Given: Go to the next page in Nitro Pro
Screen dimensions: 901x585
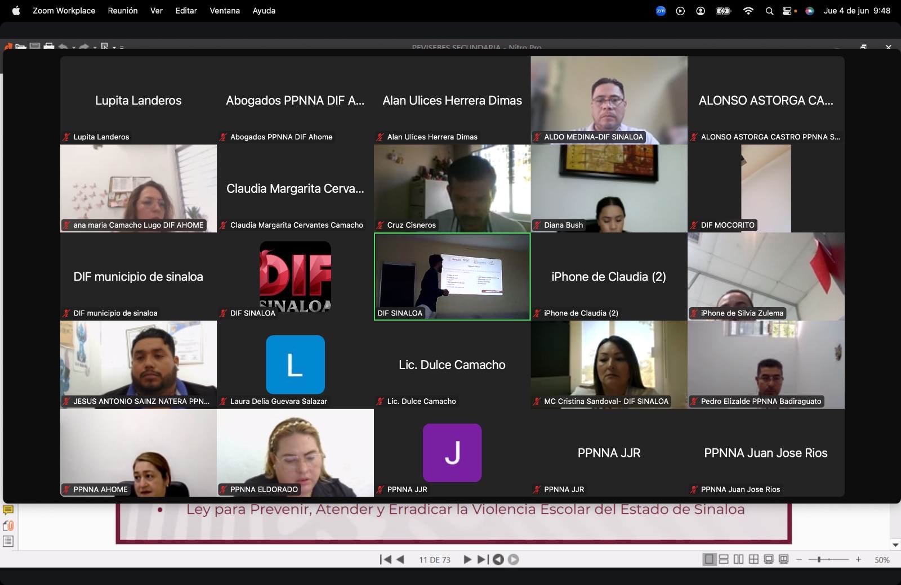Looking at the screenshot, I should (x=467, y=559).
